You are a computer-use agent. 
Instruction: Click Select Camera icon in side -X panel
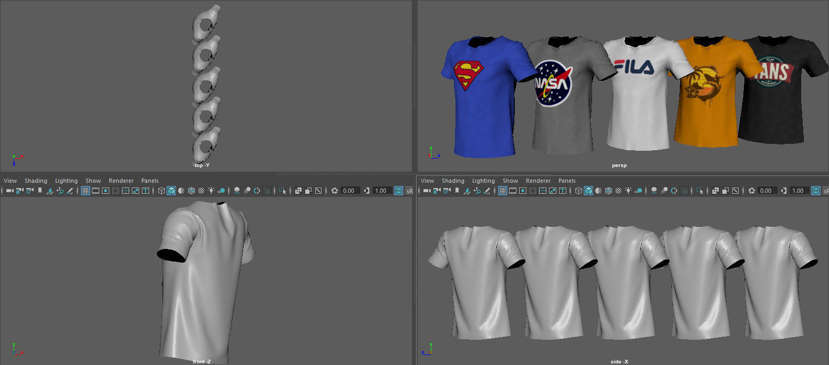(427, 191)
